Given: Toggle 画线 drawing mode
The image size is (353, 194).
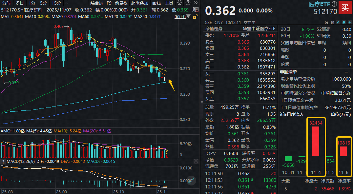Looking at the screenshot, I should [156, 3].
